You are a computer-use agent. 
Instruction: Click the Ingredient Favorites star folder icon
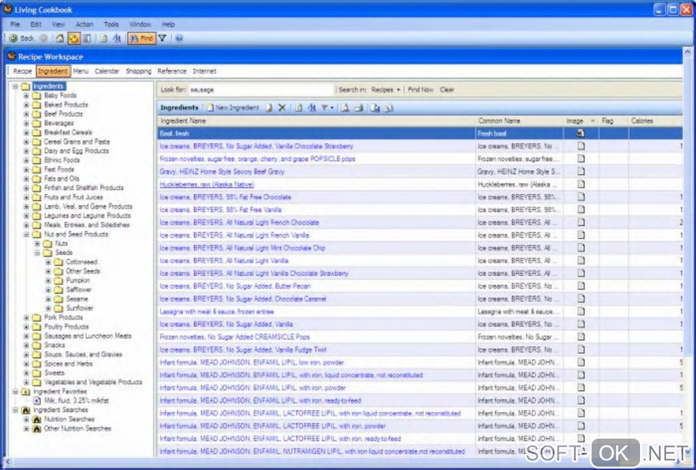(26, 391)
